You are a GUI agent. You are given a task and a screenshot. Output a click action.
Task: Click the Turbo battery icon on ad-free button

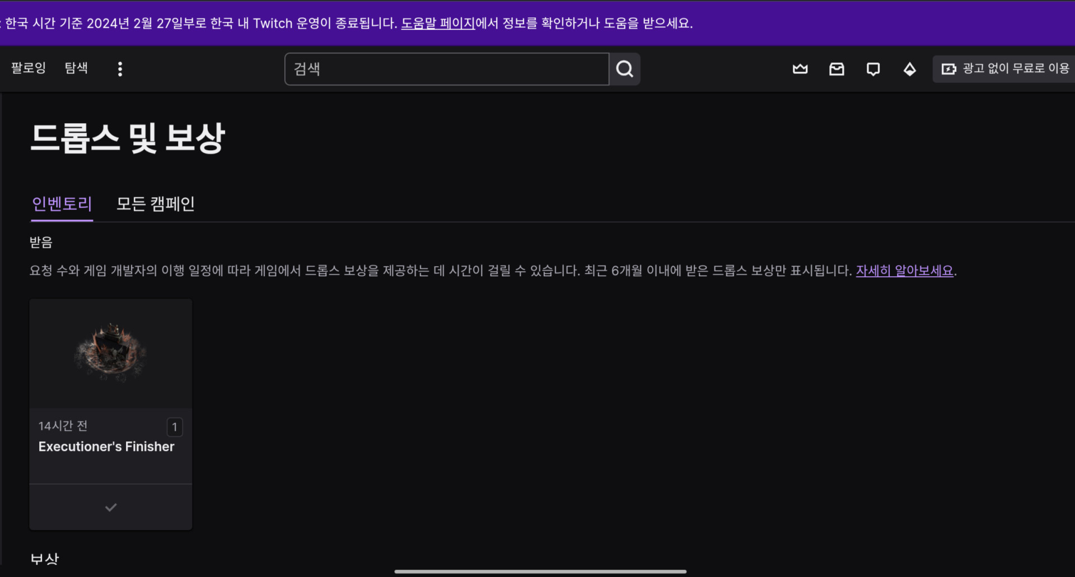click(x=950, y=68)
